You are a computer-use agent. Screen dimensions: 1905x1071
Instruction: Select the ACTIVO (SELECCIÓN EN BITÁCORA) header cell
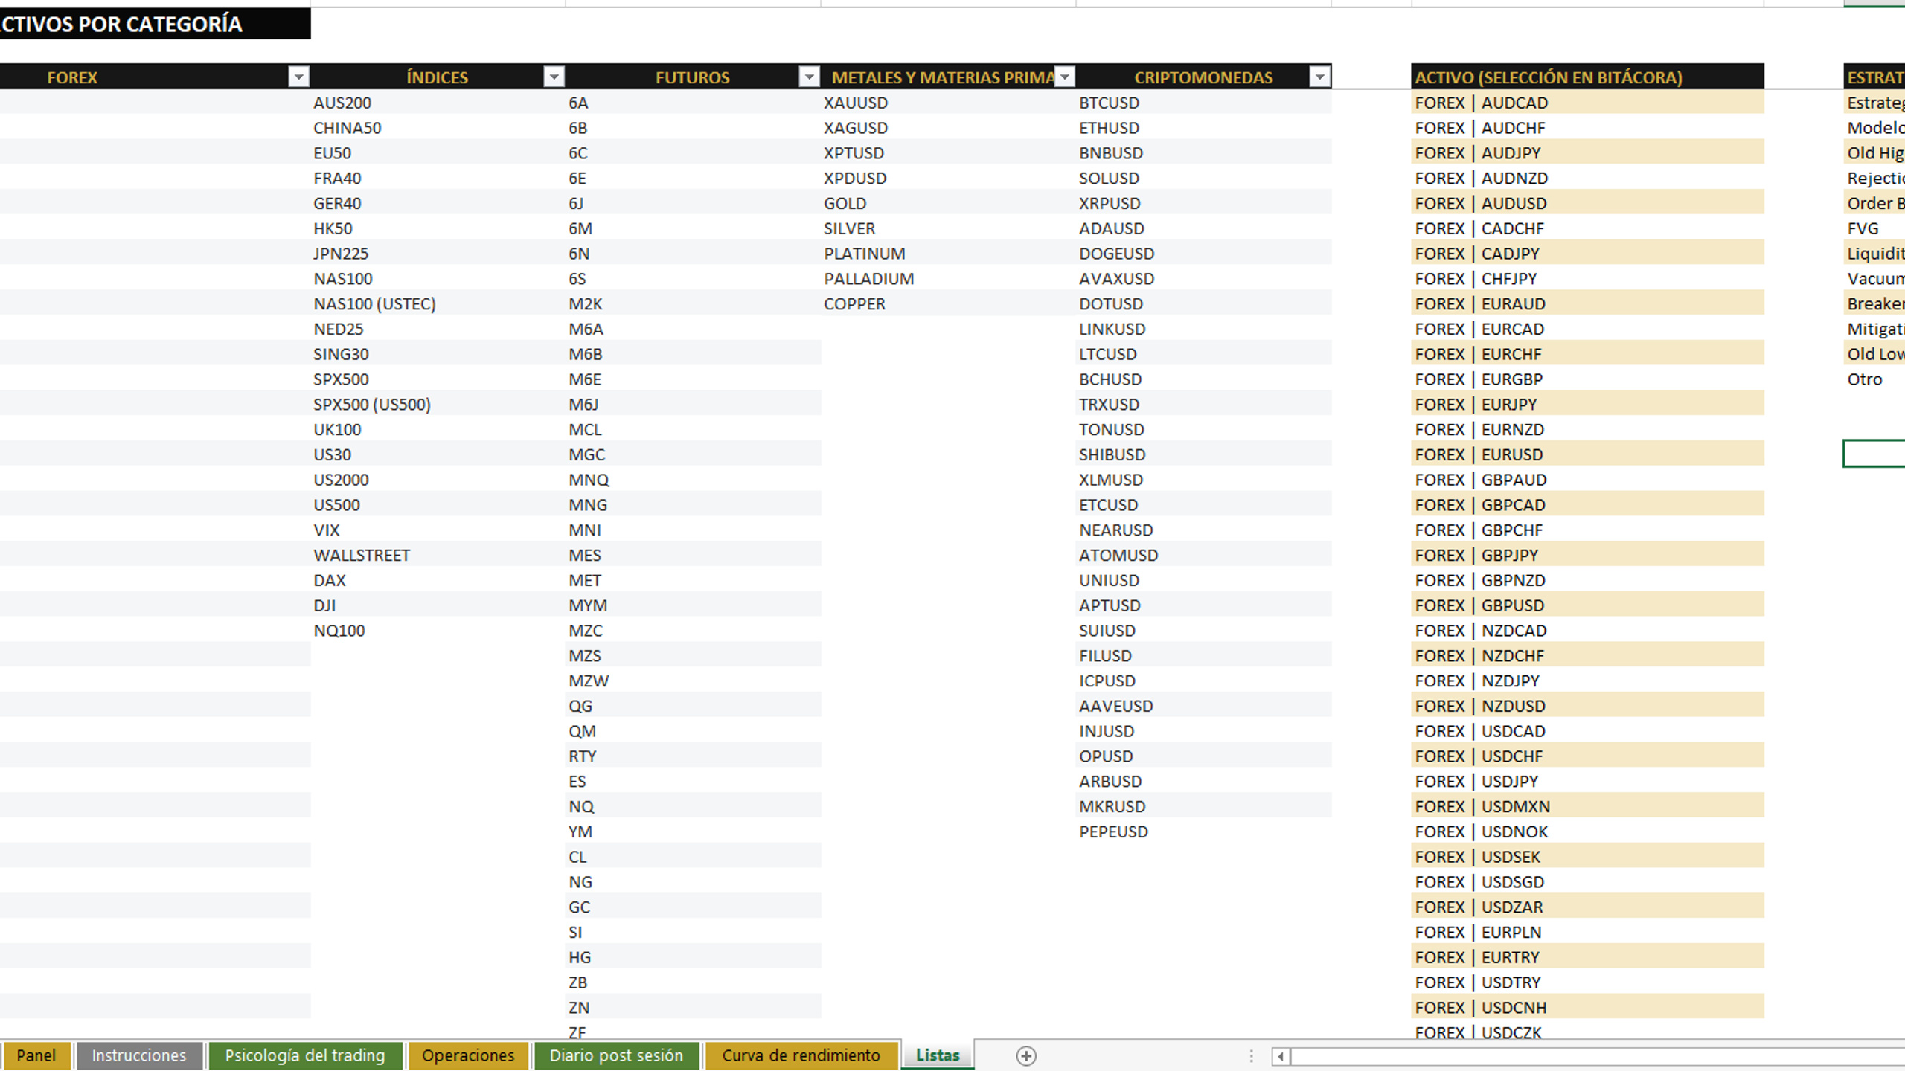(1587, 77)
